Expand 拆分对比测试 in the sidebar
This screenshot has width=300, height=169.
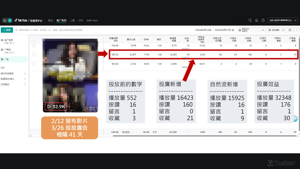[13, 73]
